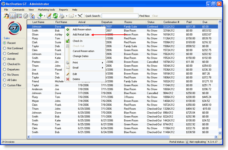Open the calendar grid toolbar icon
Screen dimensions: 228x150
[19, 16]
